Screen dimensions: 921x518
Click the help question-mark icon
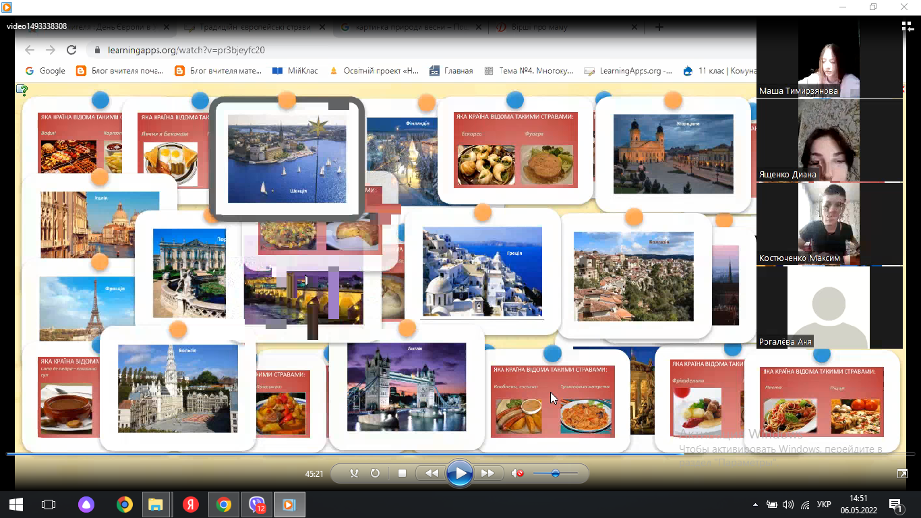[x=22, y=90]
